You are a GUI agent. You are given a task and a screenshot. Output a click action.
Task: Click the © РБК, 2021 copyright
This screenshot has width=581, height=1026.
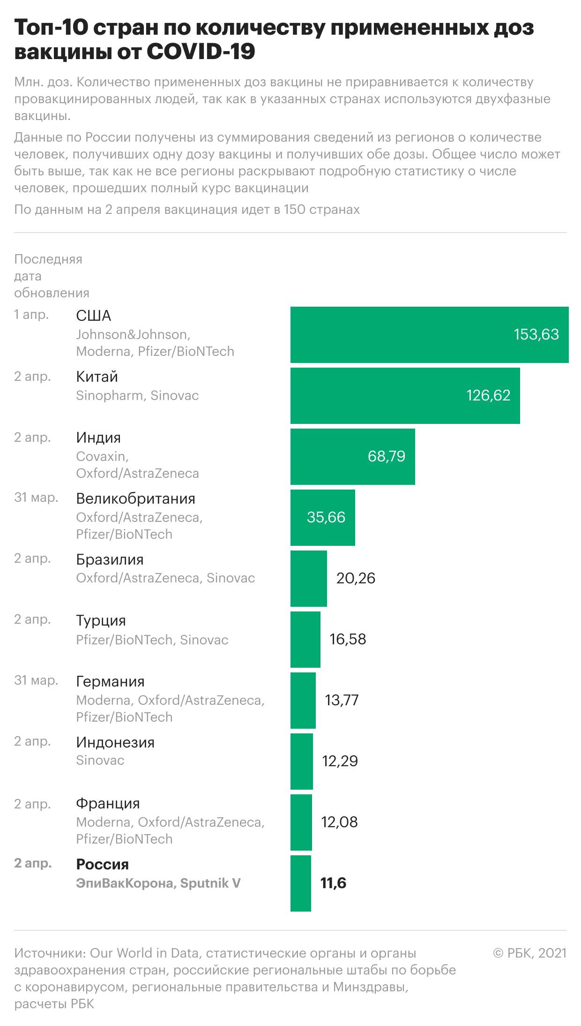(x=530, y=953)
